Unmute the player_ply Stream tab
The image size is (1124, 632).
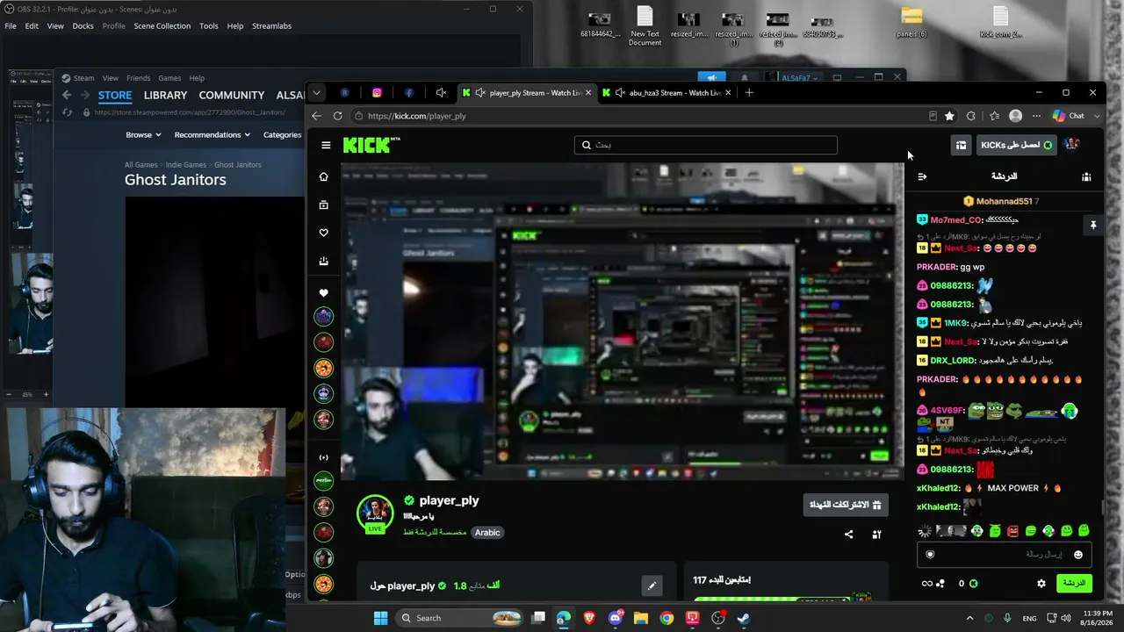tap(480, 92)
